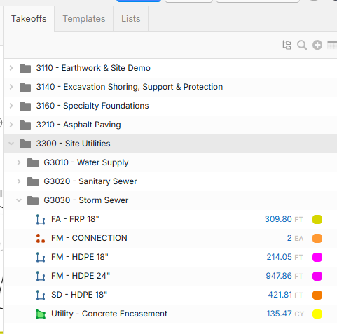Click the tree hierarchy view icon
This screenshot has height=334, width=337.
click(x=287, y=45)
